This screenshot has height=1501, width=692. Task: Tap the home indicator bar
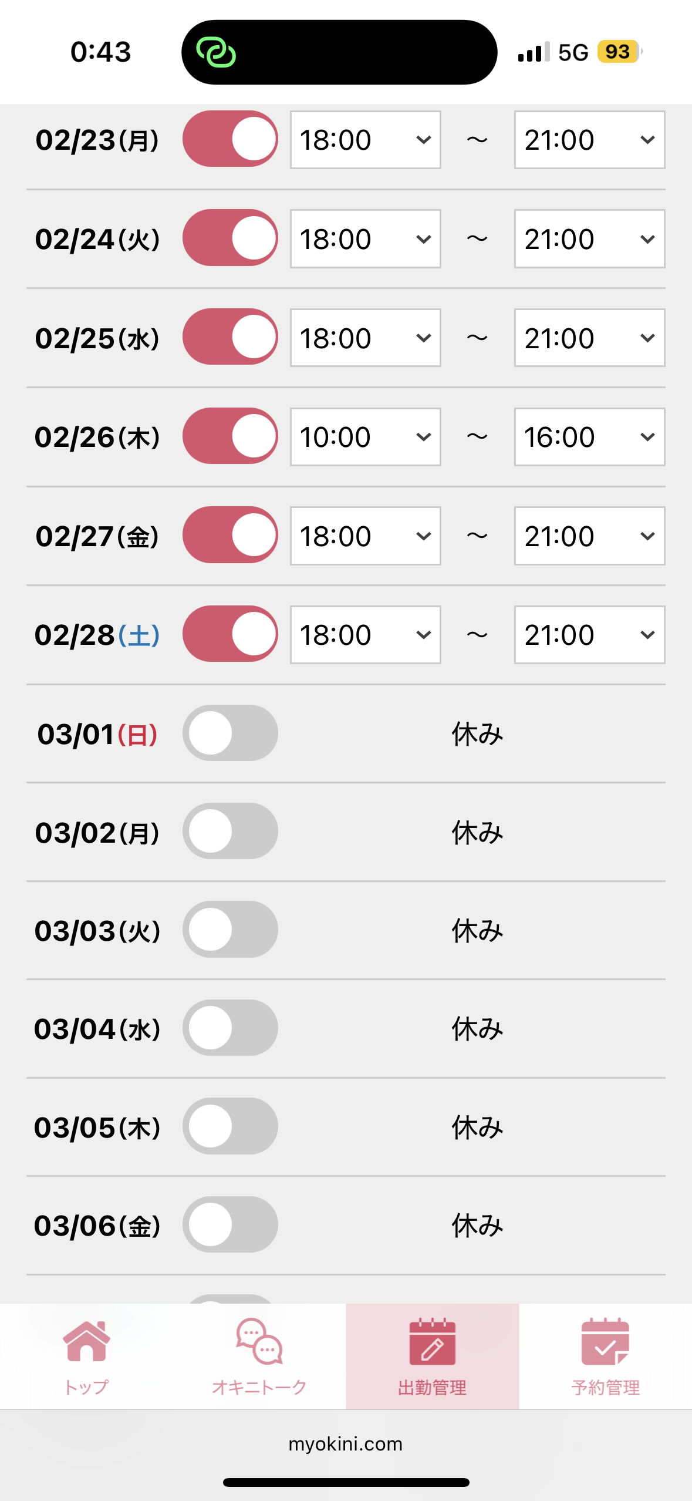[x=346, y=1482]
